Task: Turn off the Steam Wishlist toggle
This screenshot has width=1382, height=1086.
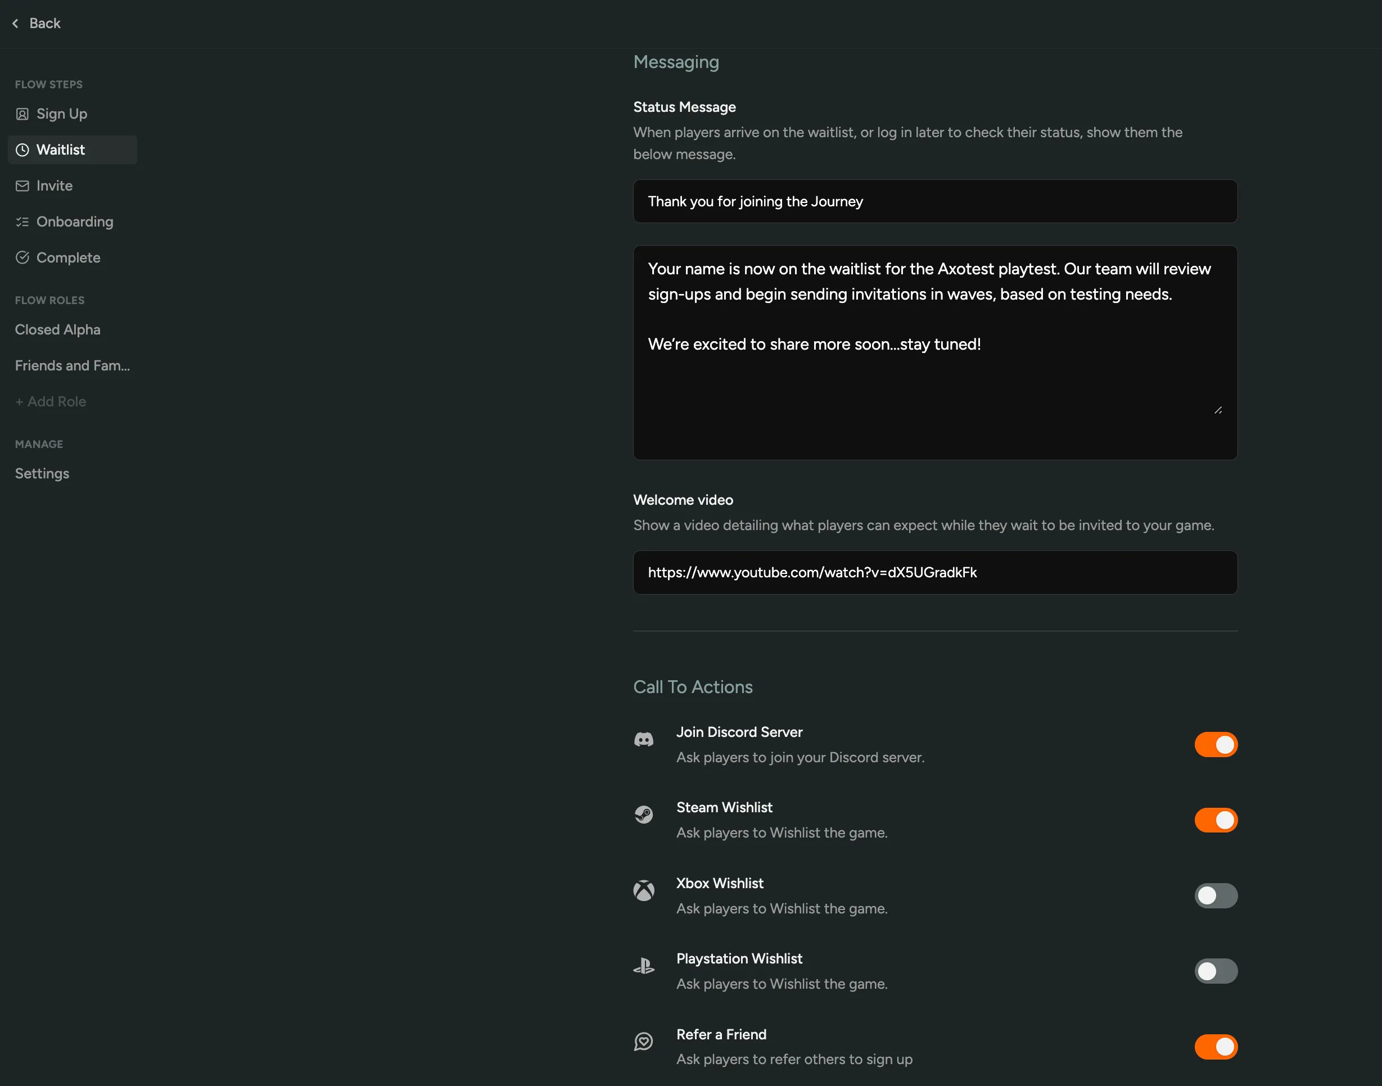Action: [1216, 820]
